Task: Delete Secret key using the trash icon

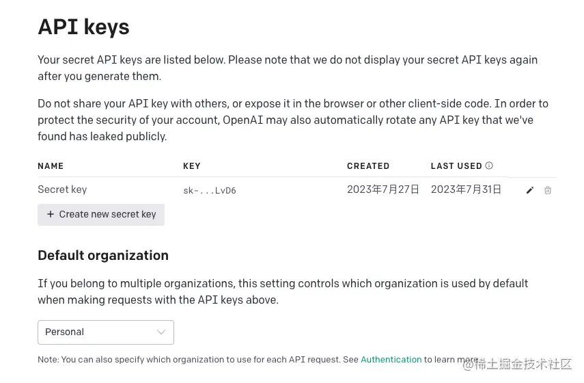Action: point(548,190)
